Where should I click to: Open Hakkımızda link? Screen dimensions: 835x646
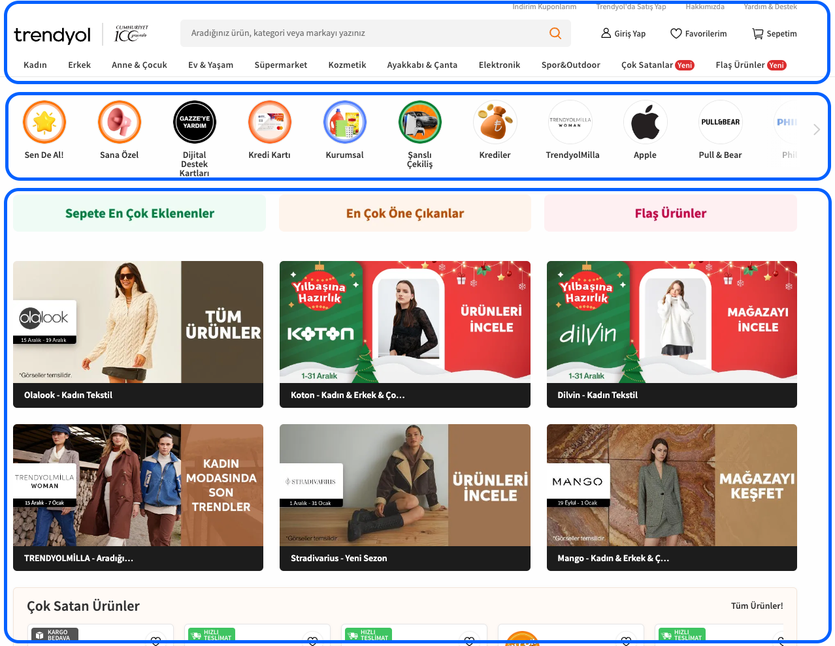pos(705,7)
